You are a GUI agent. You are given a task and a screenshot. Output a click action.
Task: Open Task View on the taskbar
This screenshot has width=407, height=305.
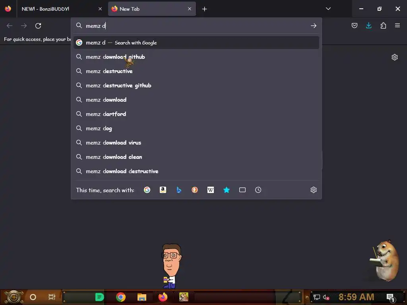click(52, 297)
